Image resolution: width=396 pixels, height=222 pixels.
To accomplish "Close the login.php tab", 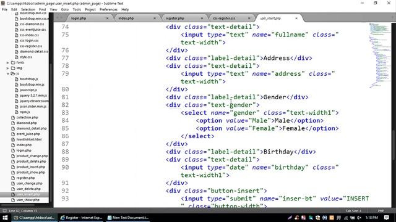I will pyautogui.click(x=107, y=18).
